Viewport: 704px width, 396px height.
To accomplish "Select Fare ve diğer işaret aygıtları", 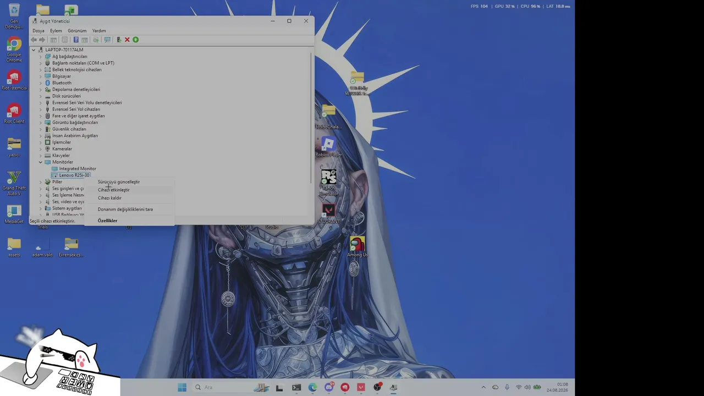I will click(79, 116).
